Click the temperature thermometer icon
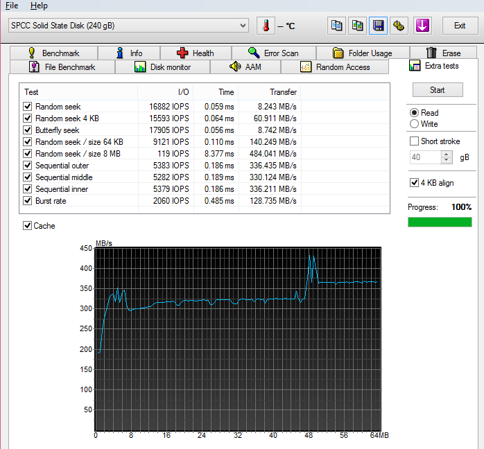This screenshot has height=449, width=484. click(x=266, y=26)
